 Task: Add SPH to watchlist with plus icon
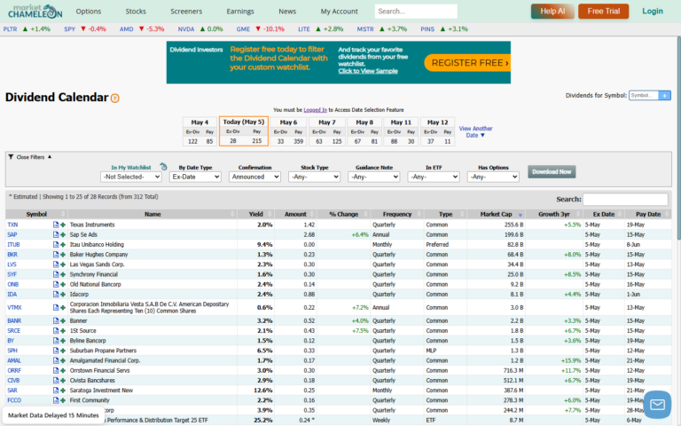(63, 351)
